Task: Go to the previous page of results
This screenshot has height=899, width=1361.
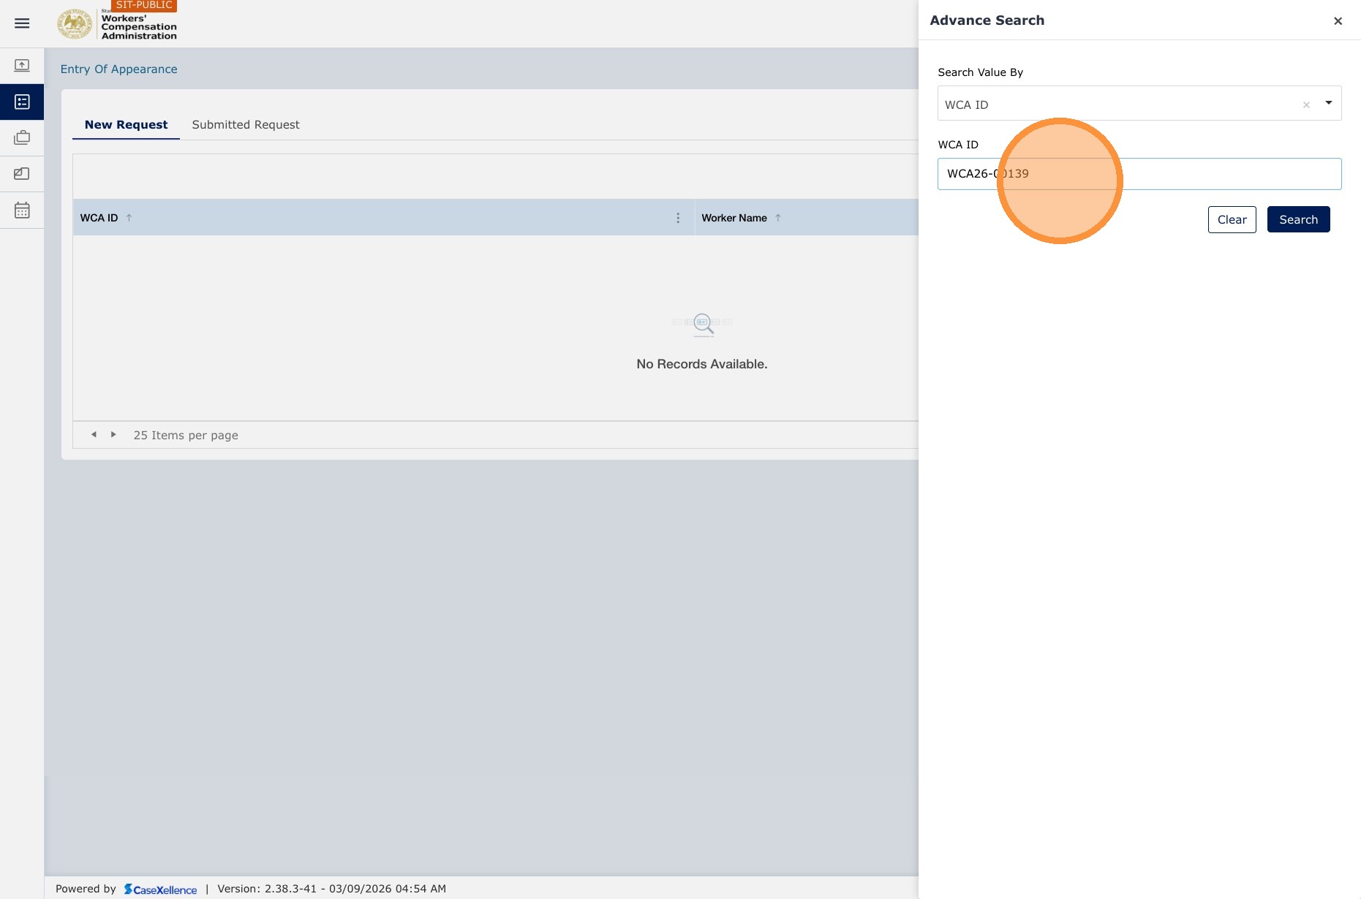Action: tap(94, 434)
